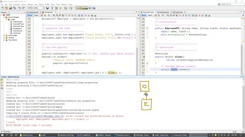
Task: Toggle Highlight Search in MainApp editor toolbar
Action: 63,15
